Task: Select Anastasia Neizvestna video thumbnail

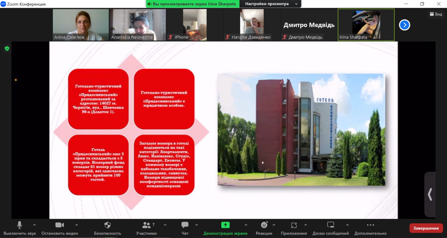Action: coord(138,25)
